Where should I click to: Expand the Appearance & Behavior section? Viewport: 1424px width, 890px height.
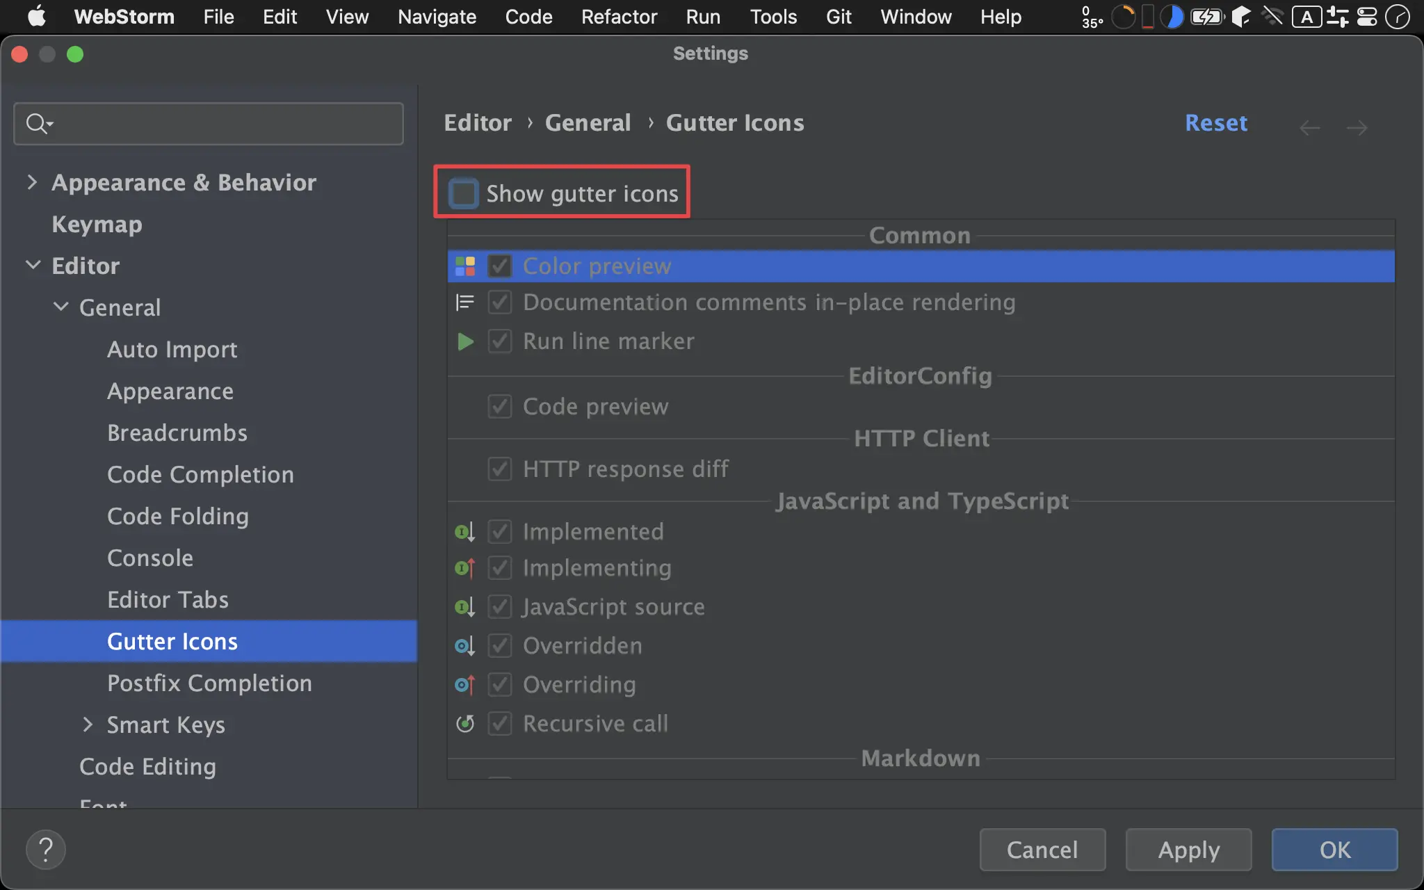tap(32, 182)
